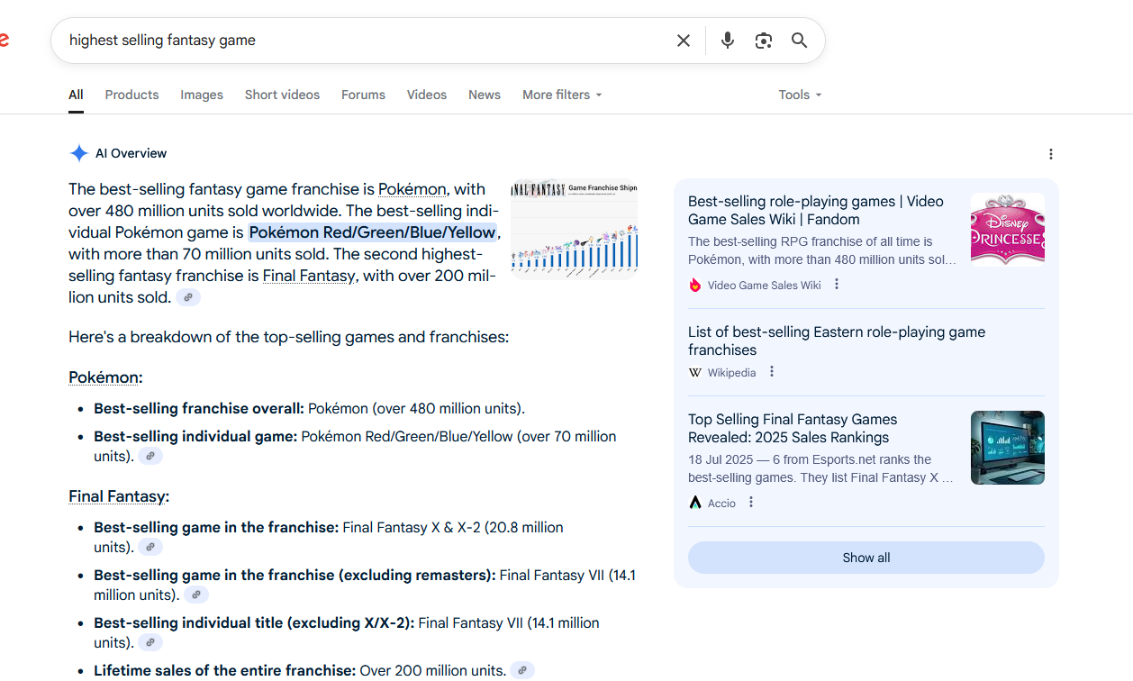Viewport: 1133px width, 681px height.
Task: Open link chip after "Over 200 million units."
Action: pyautogui.click(x=522, y=670)
